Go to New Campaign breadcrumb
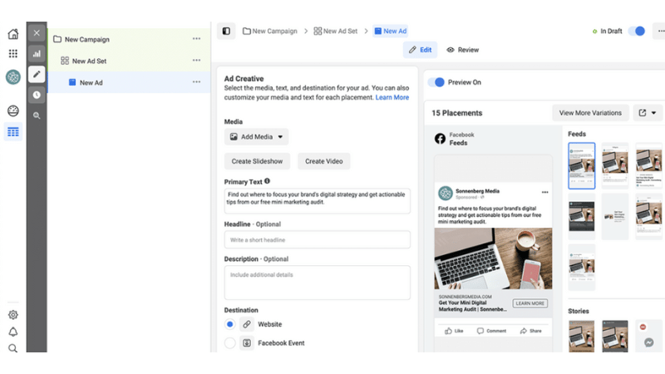This screenshot has height=374, width=665. (x=270, y=31)
